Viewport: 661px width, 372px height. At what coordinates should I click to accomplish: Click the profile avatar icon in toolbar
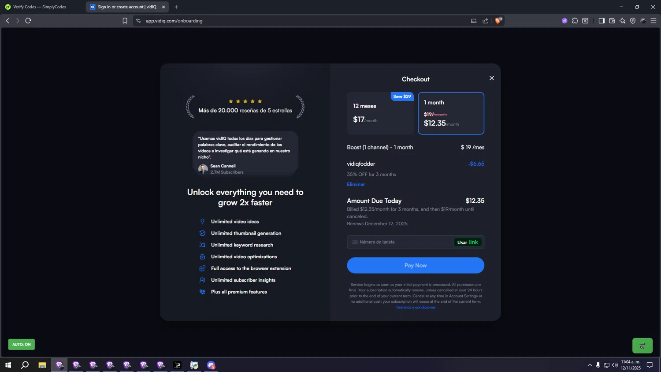click(643, 21)
